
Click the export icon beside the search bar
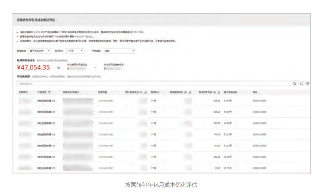(301, 83)
